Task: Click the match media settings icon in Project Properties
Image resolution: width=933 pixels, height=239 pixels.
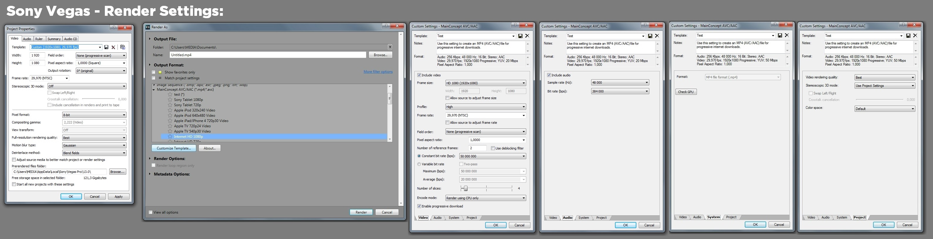Action: (x=123, y=47)
